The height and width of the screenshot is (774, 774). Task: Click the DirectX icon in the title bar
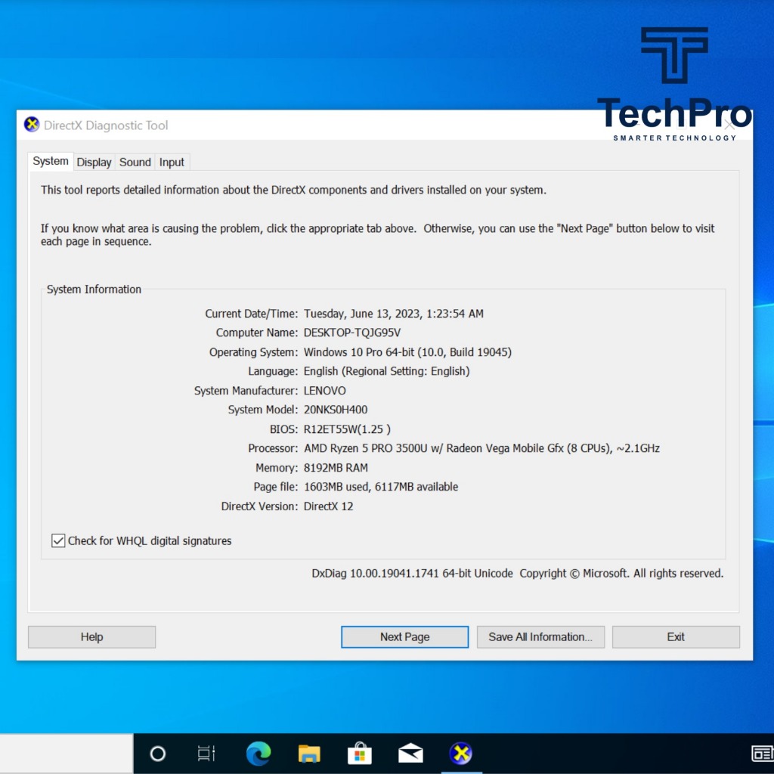tap(32, 125)
